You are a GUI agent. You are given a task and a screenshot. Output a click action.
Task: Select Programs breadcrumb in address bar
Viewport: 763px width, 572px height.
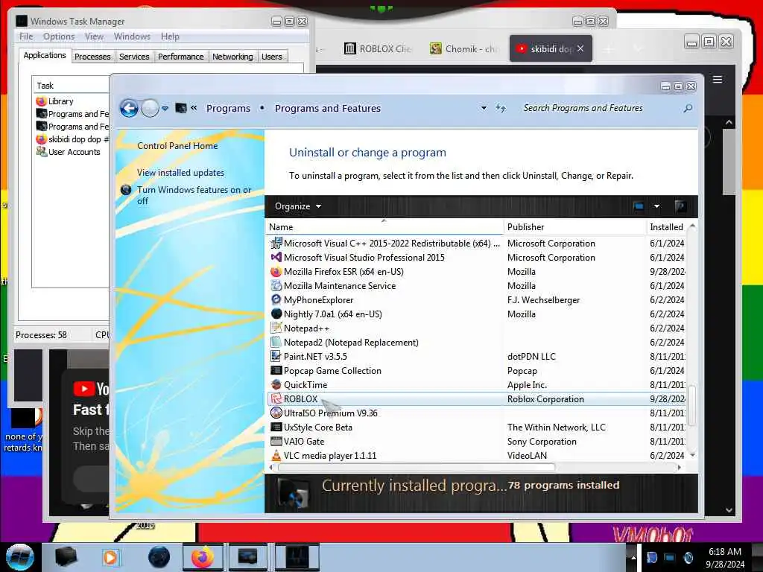point(228,108)
